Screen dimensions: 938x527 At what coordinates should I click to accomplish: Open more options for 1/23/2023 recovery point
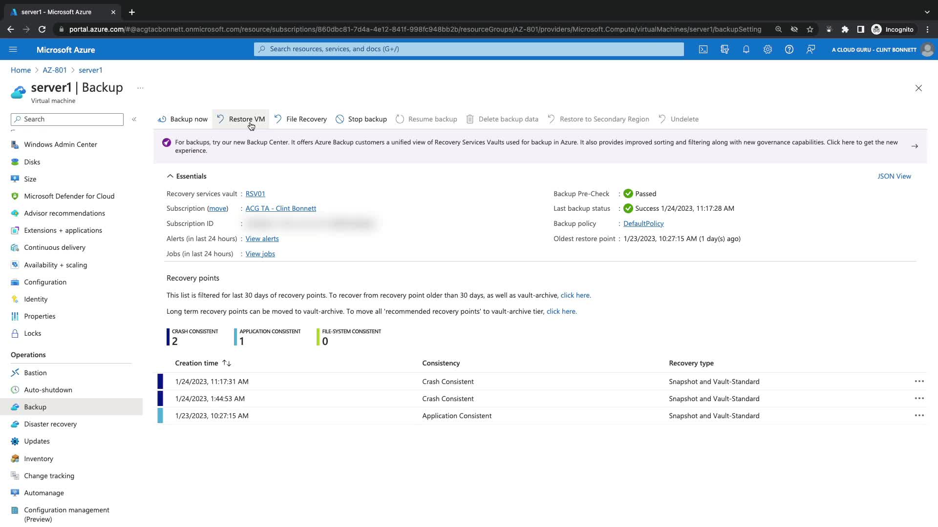tap(919, 416)
